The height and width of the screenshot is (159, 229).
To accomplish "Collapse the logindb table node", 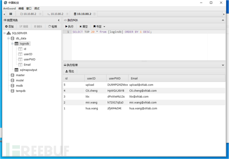I will coord(12,44).
